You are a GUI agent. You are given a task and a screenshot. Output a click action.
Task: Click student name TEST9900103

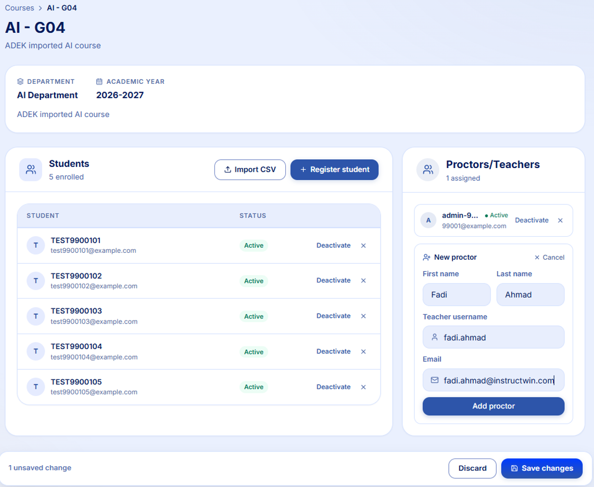point(76,311)
